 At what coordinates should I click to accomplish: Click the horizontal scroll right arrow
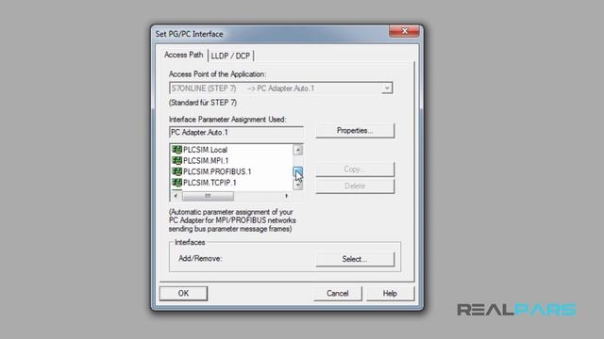[x=287, y=196]
